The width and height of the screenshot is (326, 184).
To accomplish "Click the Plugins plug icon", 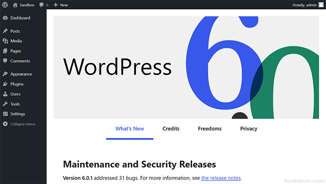I will point(5,84).
